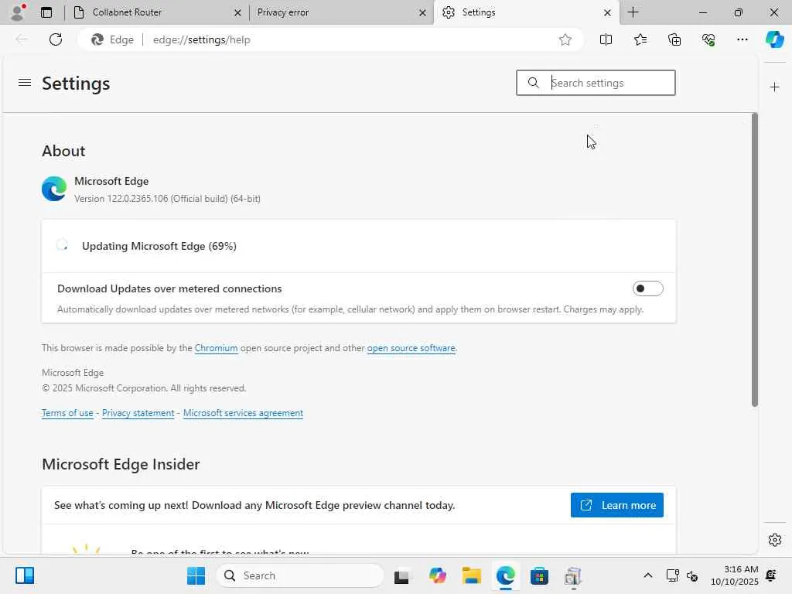Open the open source software link

click(411, 348)
